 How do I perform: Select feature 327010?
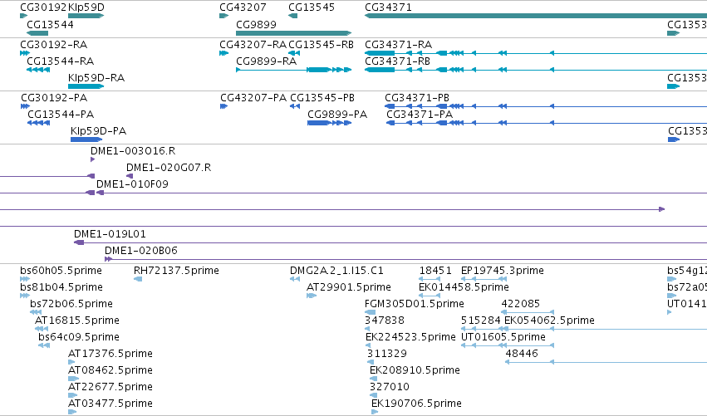[x=373, y=395]
